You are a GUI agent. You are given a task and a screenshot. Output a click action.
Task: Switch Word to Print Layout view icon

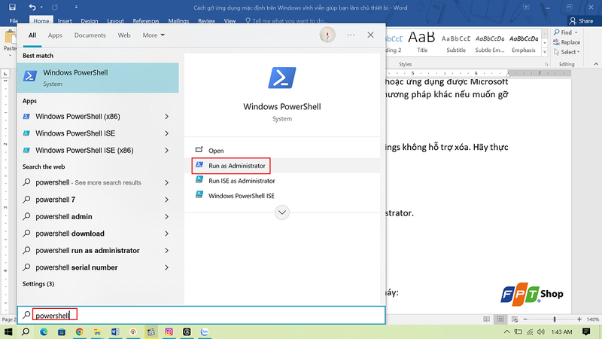pyautogui.click(x=500, y=319)
